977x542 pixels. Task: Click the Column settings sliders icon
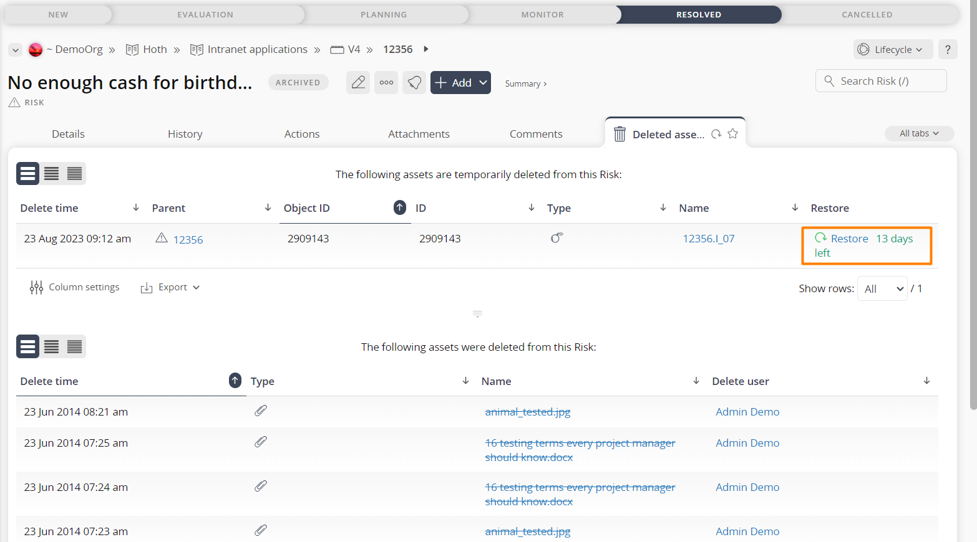tap(36, 287)
